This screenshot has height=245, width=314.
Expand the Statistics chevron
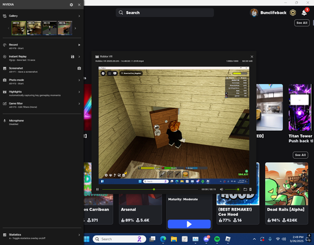(79, 235)
